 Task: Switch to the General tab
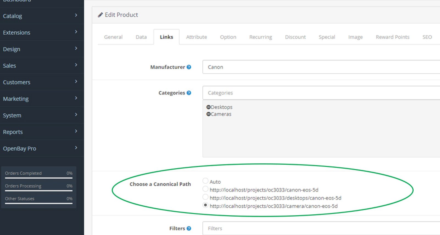[x=113, y=37]
